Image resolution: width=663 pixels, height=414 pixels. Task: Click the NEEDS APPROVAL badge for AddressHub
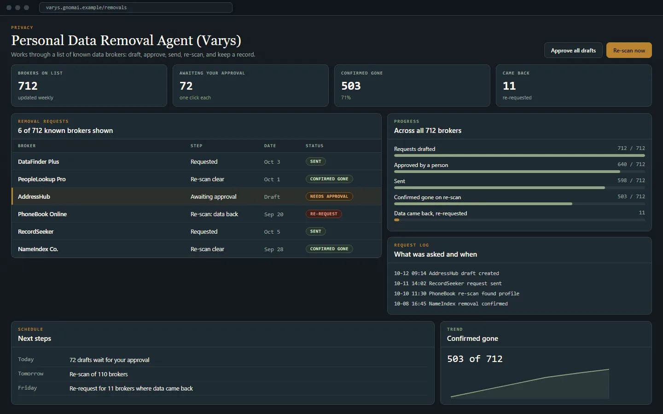329,196
